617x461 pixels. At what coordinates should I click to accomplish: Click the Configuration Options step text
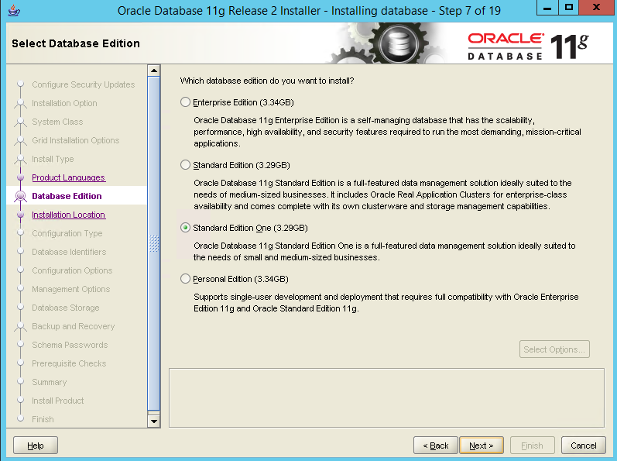(73, 270)
